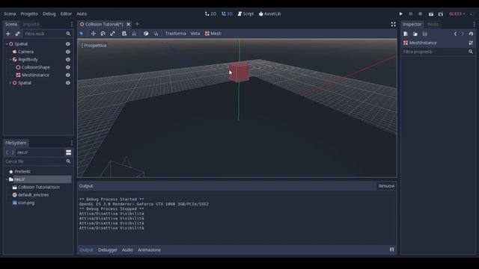Switch to Script workspace
This screenshot has height=269, width=479.
(245, 13)
